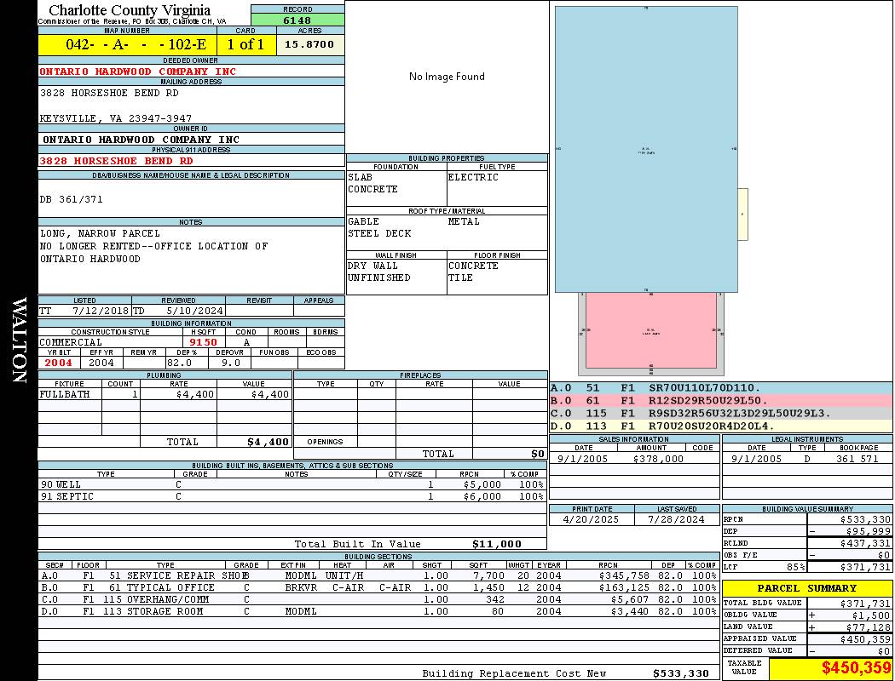Select the blue A.0 sketch legend row
The width and height of the screenshot is (895, 681).
[720, 387]
